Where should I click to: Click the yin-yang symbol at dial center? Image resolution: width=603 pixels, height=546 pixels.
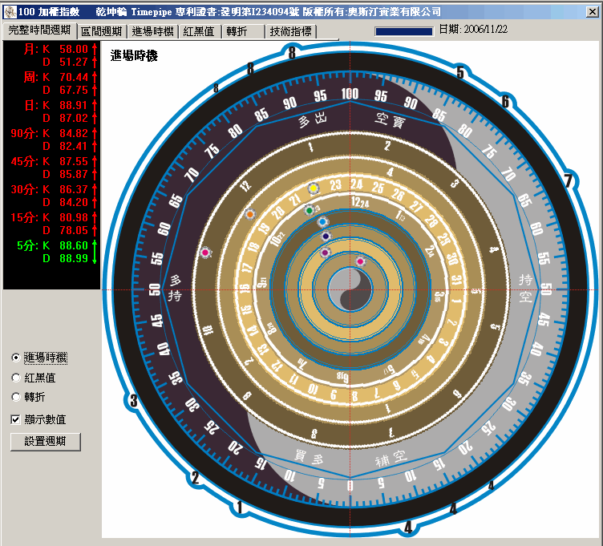(x=350, y=289)
